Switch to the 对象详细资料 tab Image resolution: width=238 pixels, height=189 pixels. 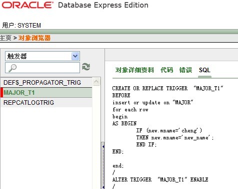click(x=134, y=70)
